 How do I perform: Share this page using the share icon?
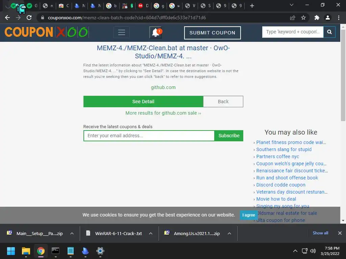tap(293, 18)
